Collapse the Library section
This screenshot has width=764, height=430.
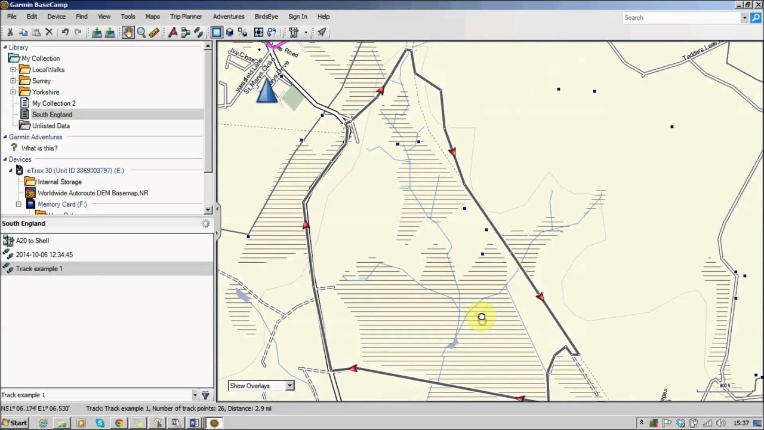tap(5, 47)
